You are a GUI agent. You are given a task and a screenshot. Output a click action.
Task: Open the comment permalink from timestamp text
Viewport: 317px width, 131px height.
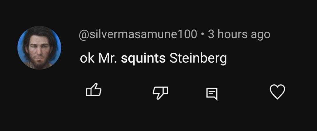239,34
